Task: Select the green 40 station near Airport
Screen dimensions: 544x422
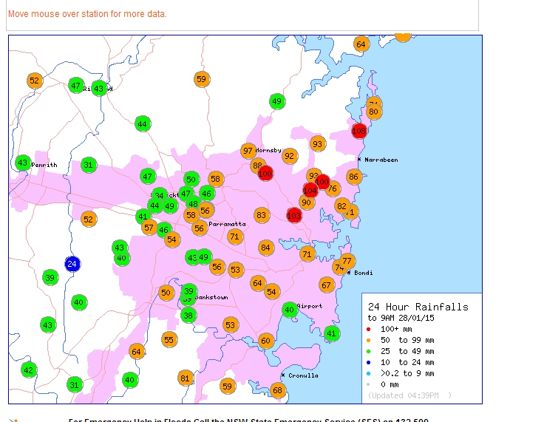Action: coord(290,310)
